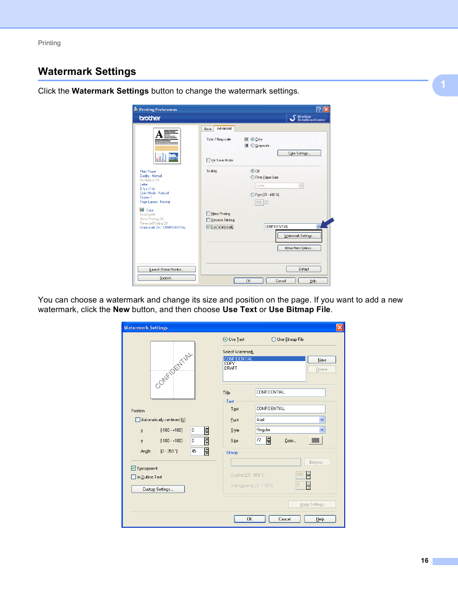Select DRAFT in the Select Watermark list
This screenshot has height=593, width=458.
(x=265, y=368)
